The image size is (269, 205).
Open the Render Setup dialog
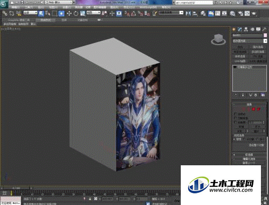[x=240, y=13]
